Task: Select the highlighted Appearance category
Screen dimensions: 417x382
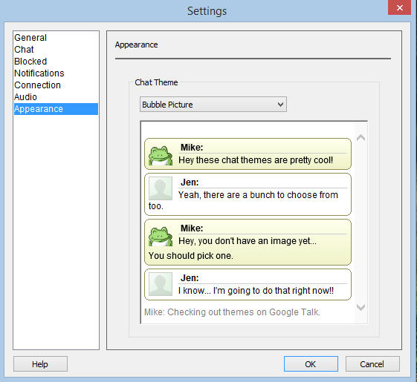Action: pos(56,109)
